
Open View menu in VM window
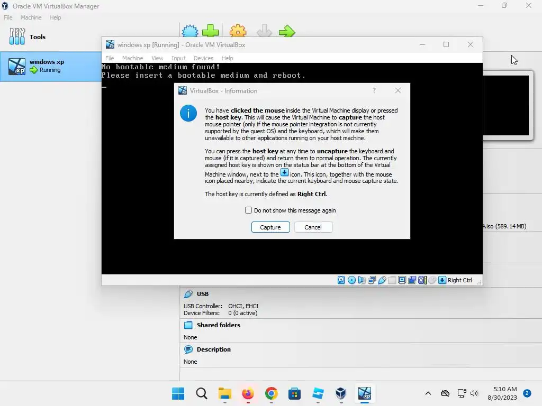click(157, 58)
